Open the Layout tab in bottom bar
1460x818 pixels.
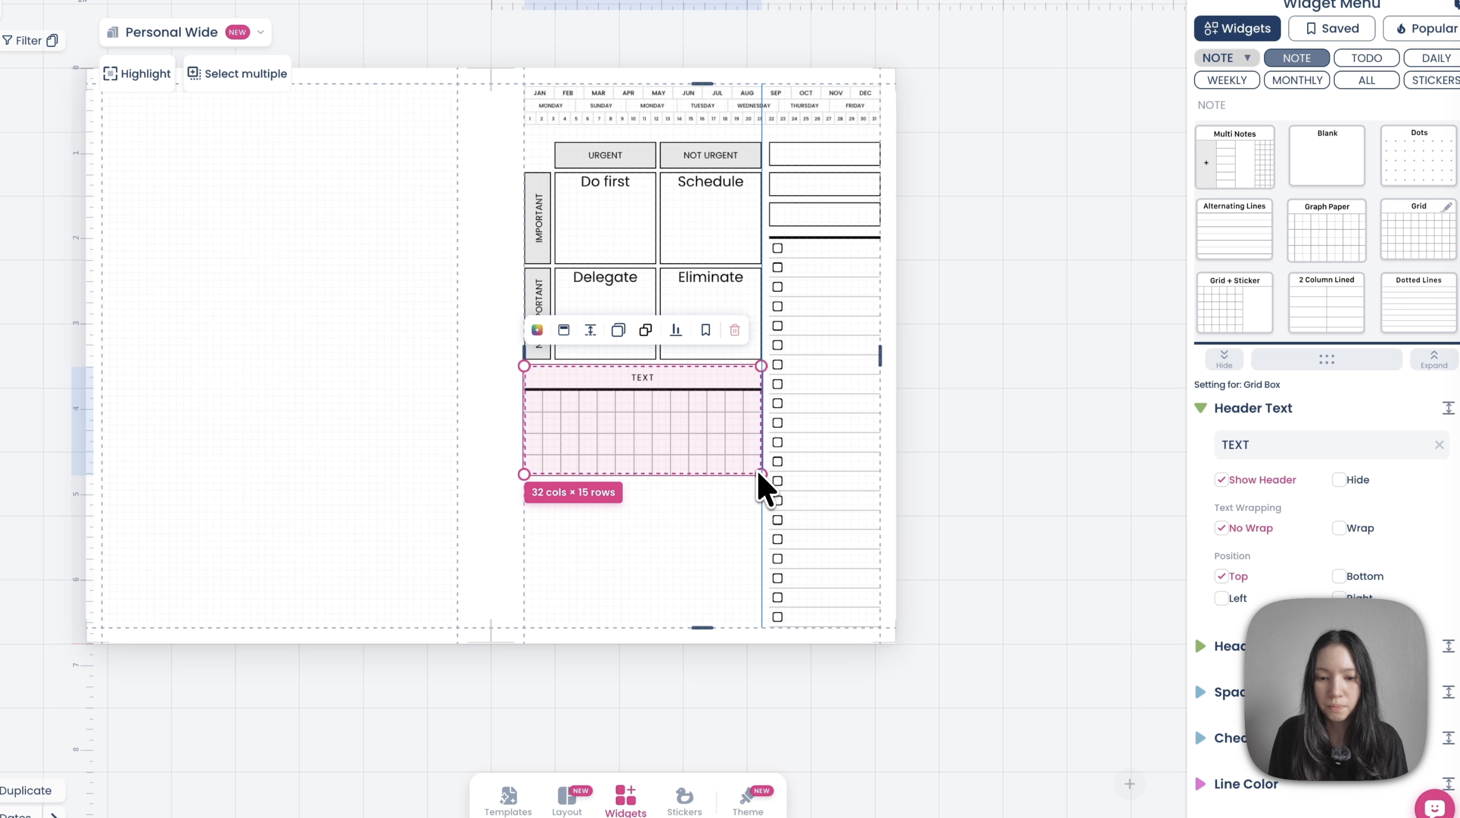coord(567,801)
